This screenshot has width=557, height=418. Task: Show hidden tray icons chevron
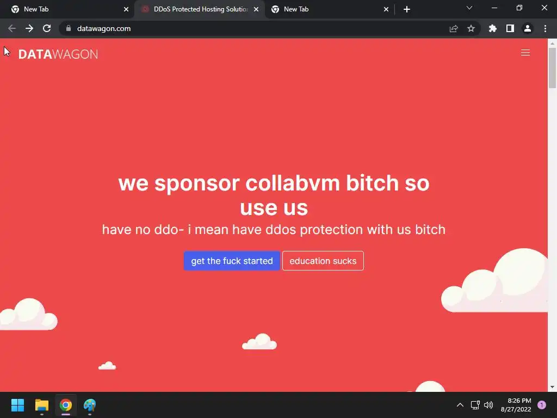point(460,405)
